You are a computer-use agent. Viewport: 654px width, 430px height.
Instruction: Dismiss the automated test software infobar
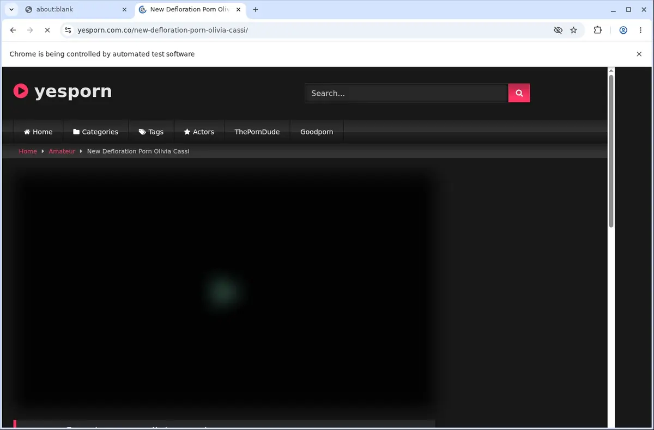(x=639, y=54)
